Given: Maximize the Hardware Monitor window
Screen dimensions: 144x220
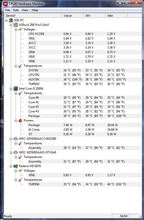Looking at the screenshot, I should click(x=127, y=3).
